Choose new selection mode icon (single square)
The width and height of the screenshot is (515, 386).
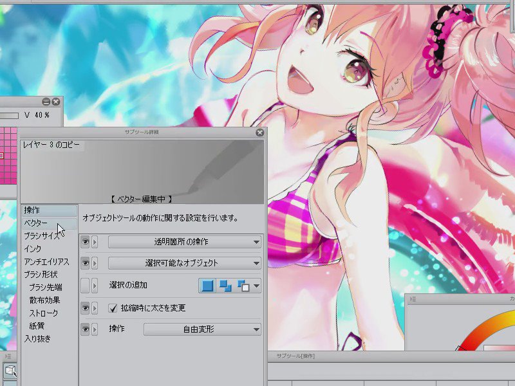coord(207,286)
